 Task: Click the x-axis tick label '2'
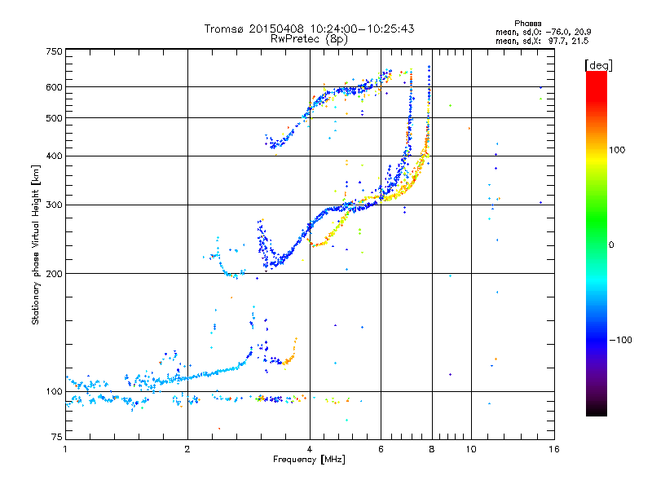pos(187,449)
